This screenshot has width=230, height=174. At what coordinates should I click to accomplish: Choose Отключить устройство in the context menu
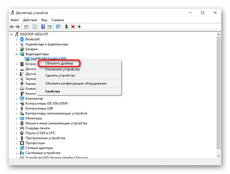click(x=63, y=69)
